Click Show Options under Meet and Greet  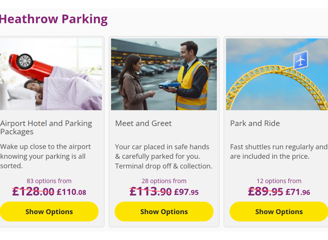pyautogui.click(x=164, y=212)
